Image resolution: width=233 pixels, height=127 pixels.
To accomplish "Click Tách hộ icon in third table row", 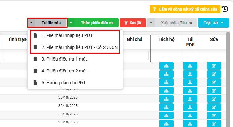I will tap(166, 82).
